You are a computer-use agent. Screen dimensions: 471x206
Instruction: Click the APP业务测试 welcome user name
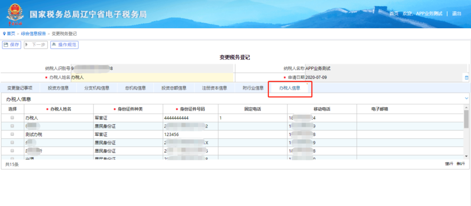pos(429,13)
